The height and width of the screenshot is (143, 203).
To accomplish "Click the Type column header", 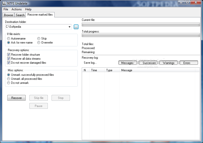I will 112,70.
